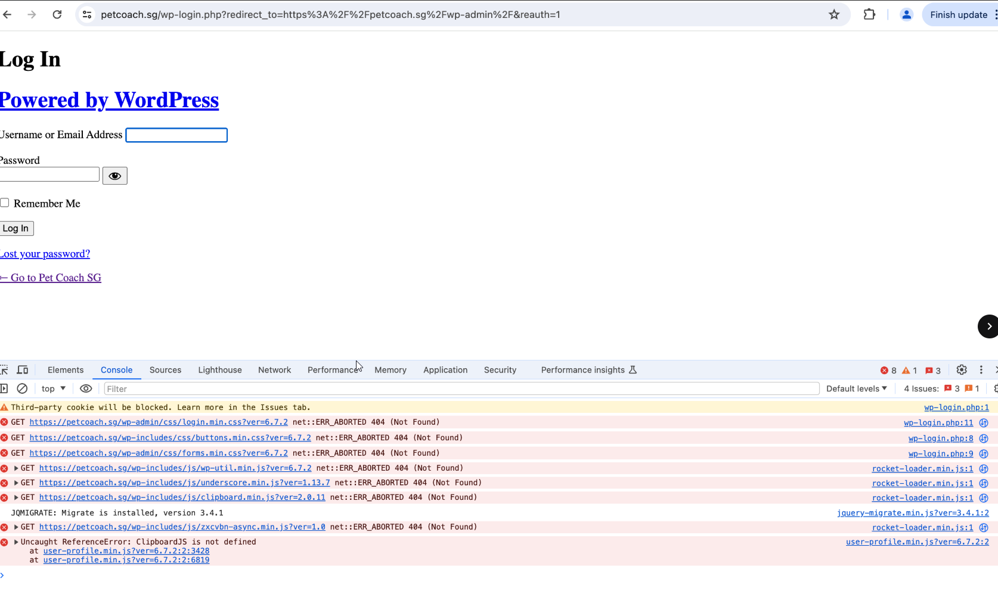Open the forms.min.css URL link
The height and width of the screenshot is (591, 998).
[159, 453]
